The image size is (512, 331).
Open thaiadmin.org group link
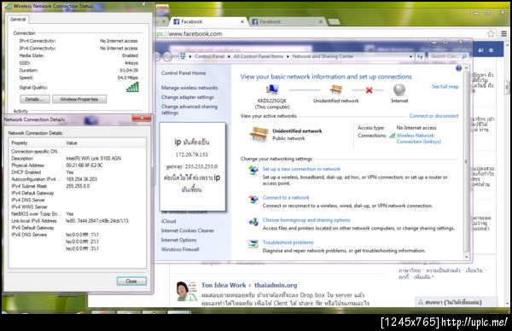276,285
